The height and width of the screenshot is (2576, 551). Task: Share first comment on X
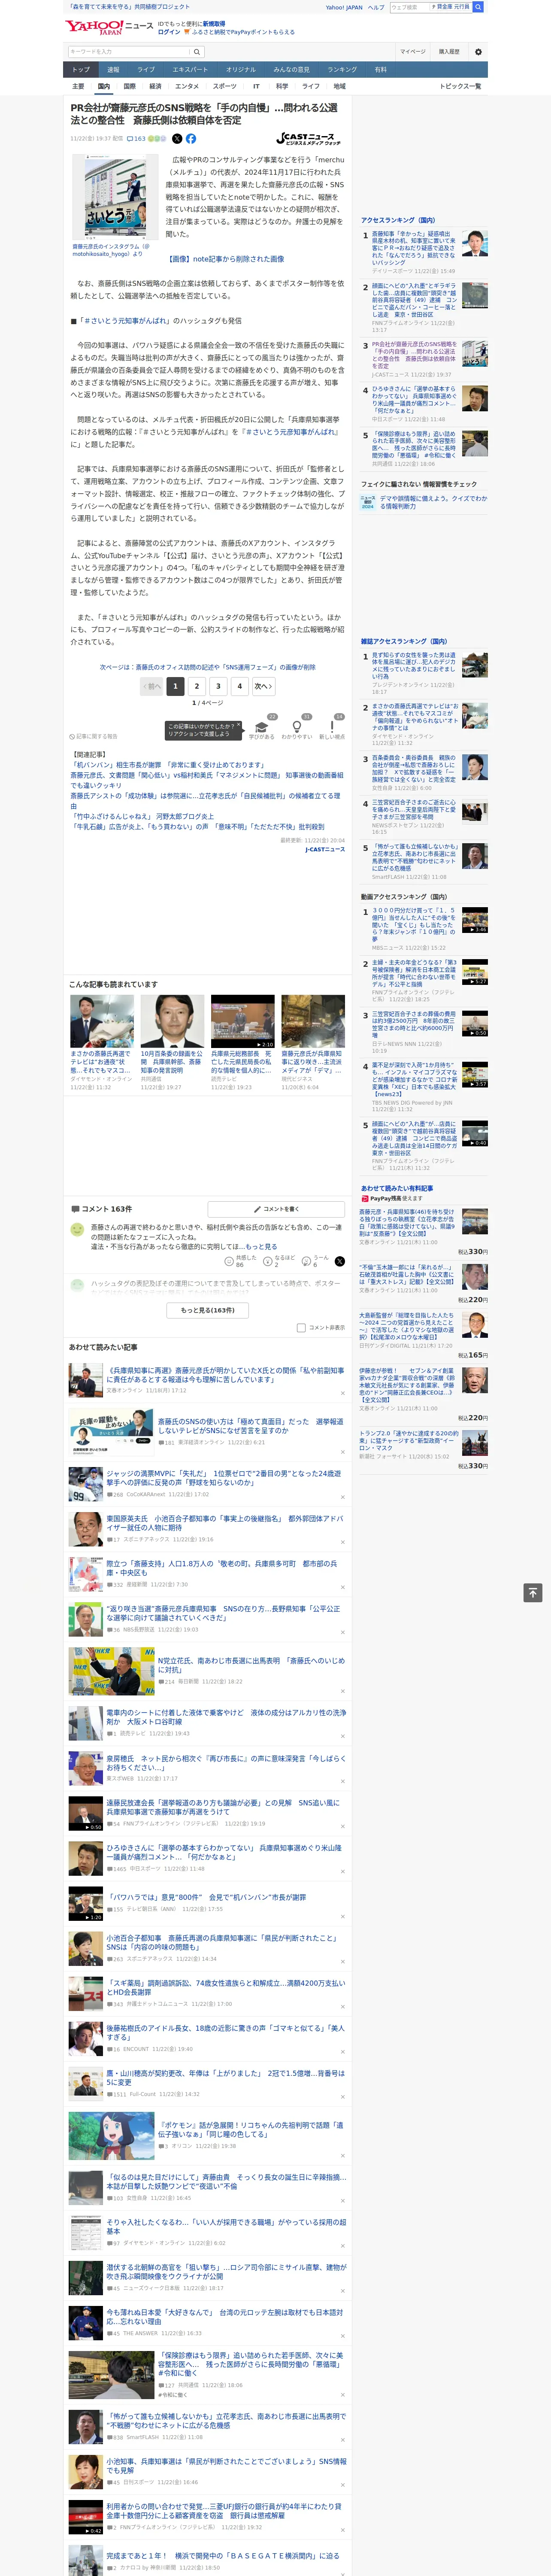[x=339, y=1261]
